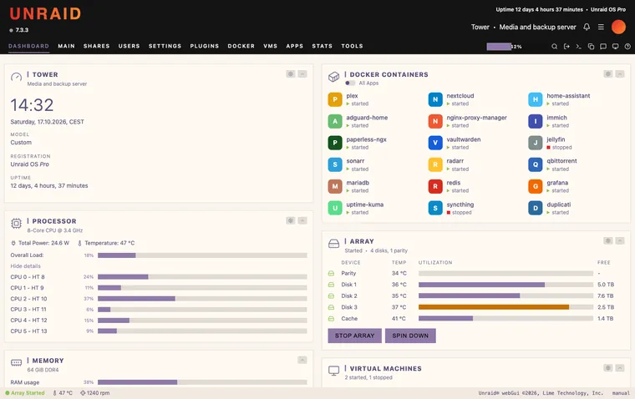Click the adguard-home container icon
This screenshot has height=399, width=635.
coord(335,121)
